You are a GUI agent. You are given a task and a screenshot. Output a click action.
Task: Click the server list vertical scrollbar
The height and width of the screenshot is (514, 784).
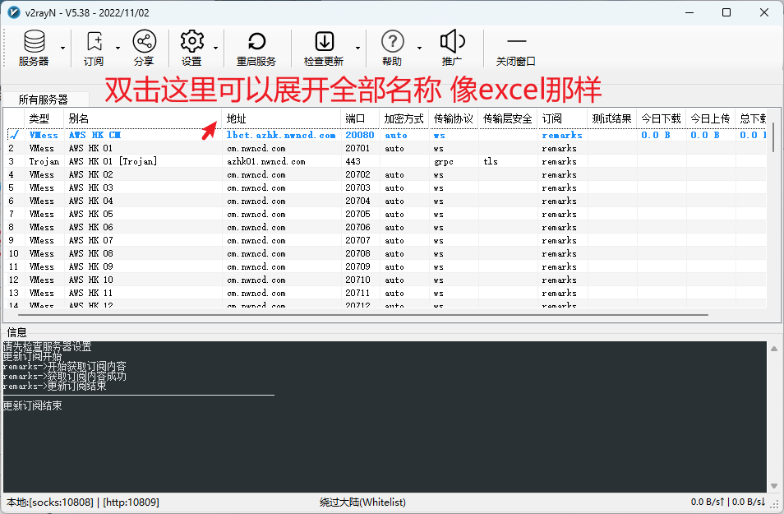coord(773,137)
